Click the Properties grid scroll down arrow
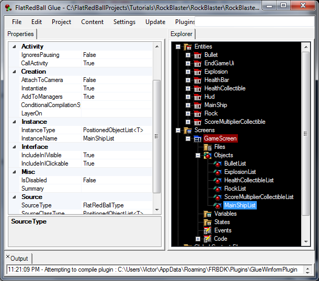Viewport: 319px width, 281px height. click(157, 209)
